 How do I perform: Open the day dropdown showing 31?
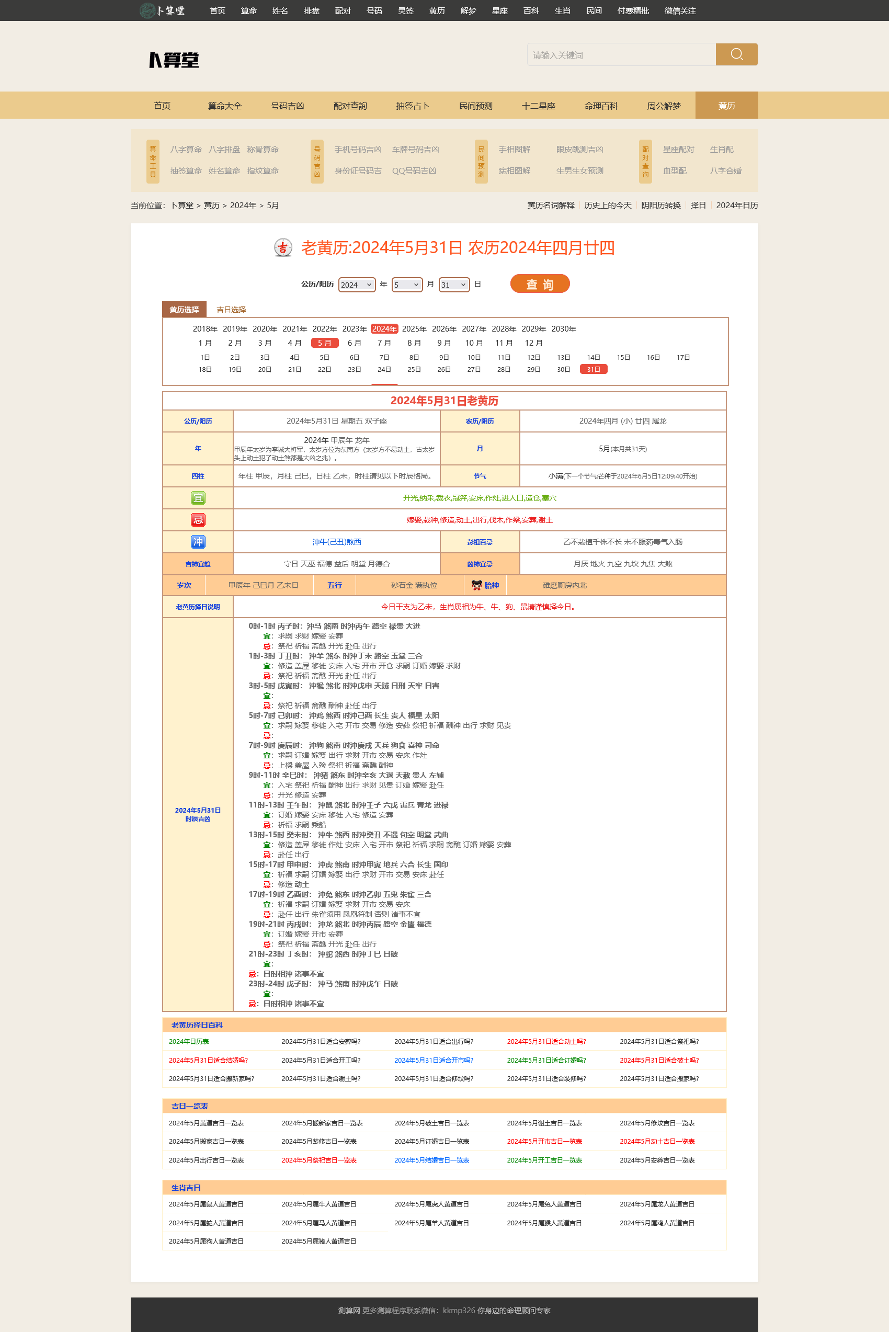[x=453, y=284]
